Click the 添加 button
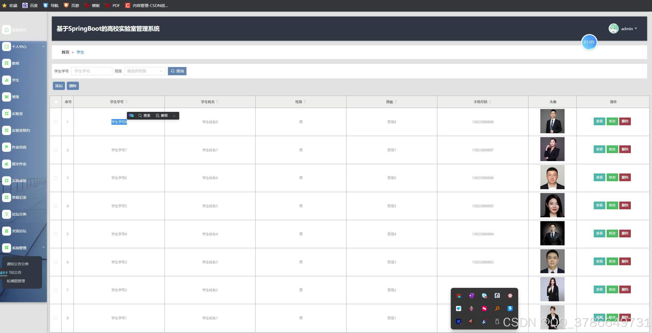This screenshot has height=333, width=652. click(x=59, y=86)
